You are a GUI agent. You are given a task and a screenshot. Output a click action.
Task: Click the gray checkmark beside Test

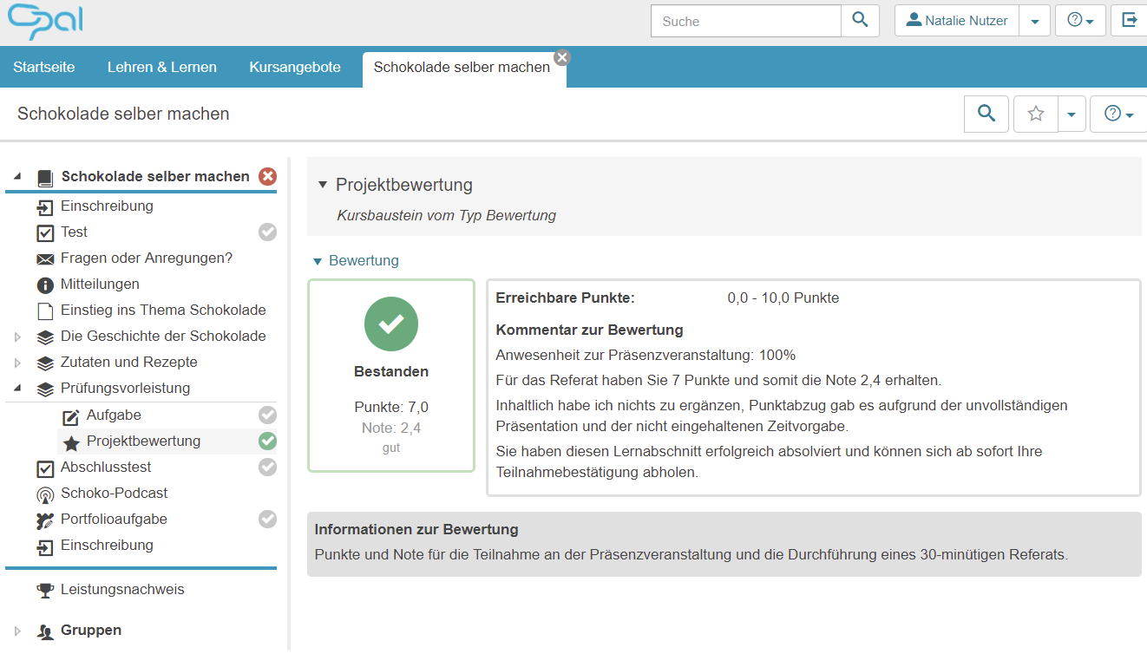tap(267, 232)
